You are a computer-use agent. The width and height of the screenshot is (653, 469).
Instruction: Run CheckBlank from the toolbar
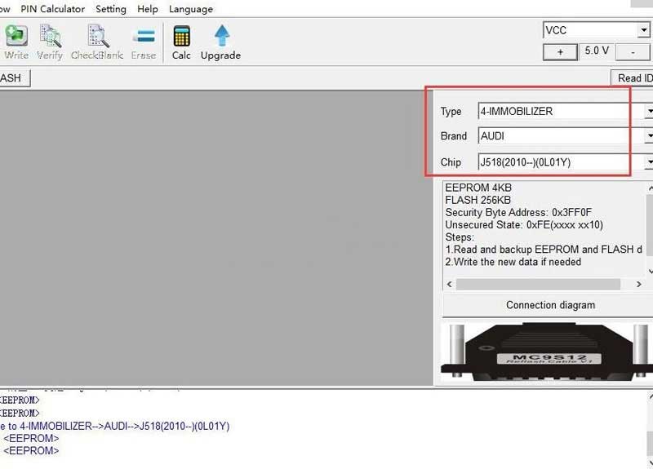click(x=97, y=42)
